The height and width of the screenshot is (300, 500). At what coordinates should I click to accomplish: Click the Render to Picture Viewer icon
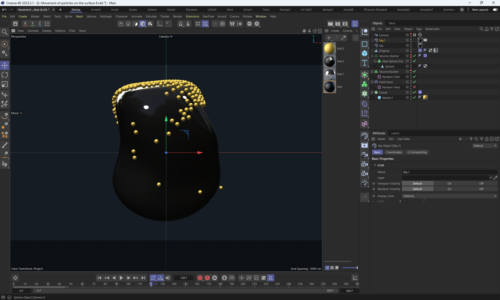338,24
